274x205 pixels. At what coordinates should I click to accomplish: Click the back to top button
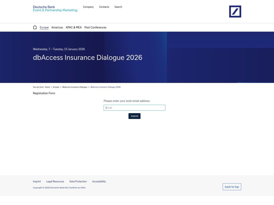pos(232,187)
